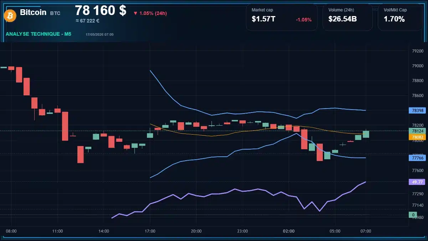
Task: Click the 77290 price axis label
Action: point(417,194)
